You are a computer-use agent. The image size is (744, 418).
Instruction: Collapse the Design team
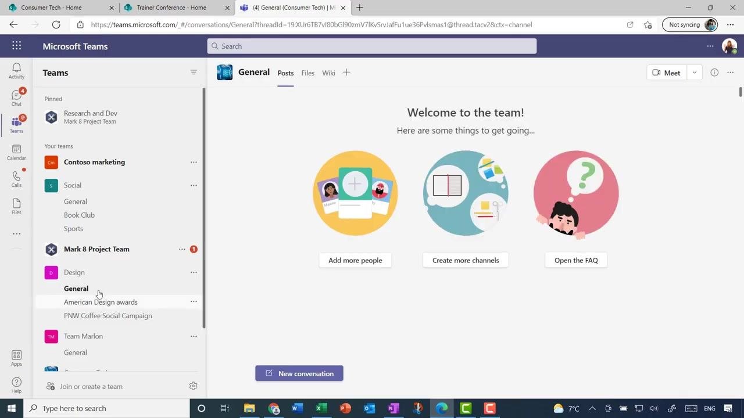pyautogui.click(x=74, y=272)
